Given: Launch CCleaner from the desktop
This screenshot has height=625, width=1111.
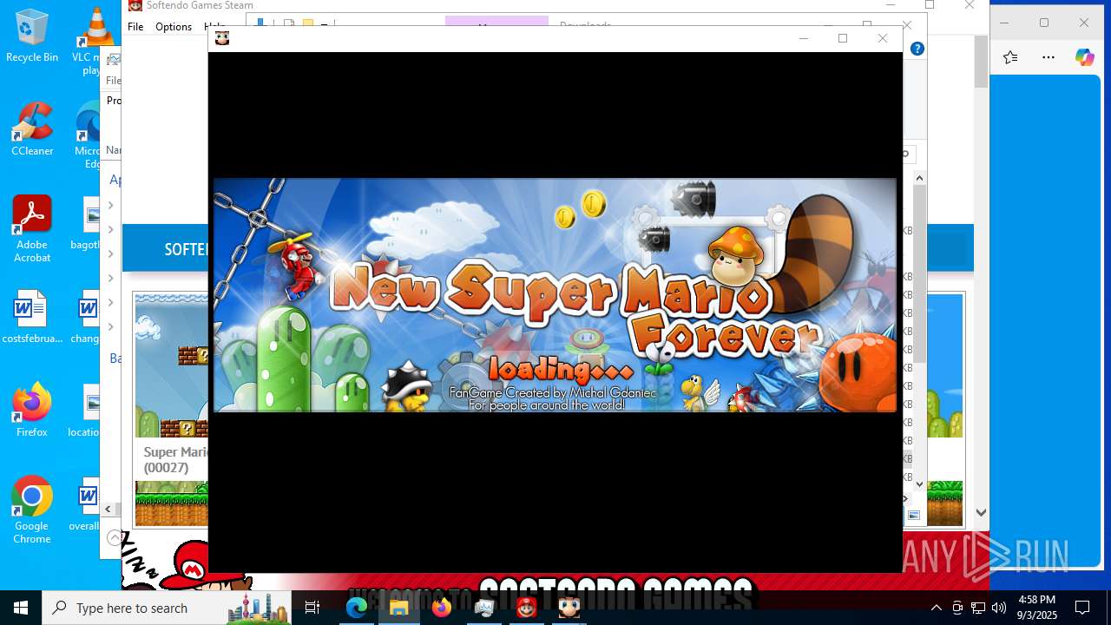Looking at the screenshot, I should click(x=32, y=128).
